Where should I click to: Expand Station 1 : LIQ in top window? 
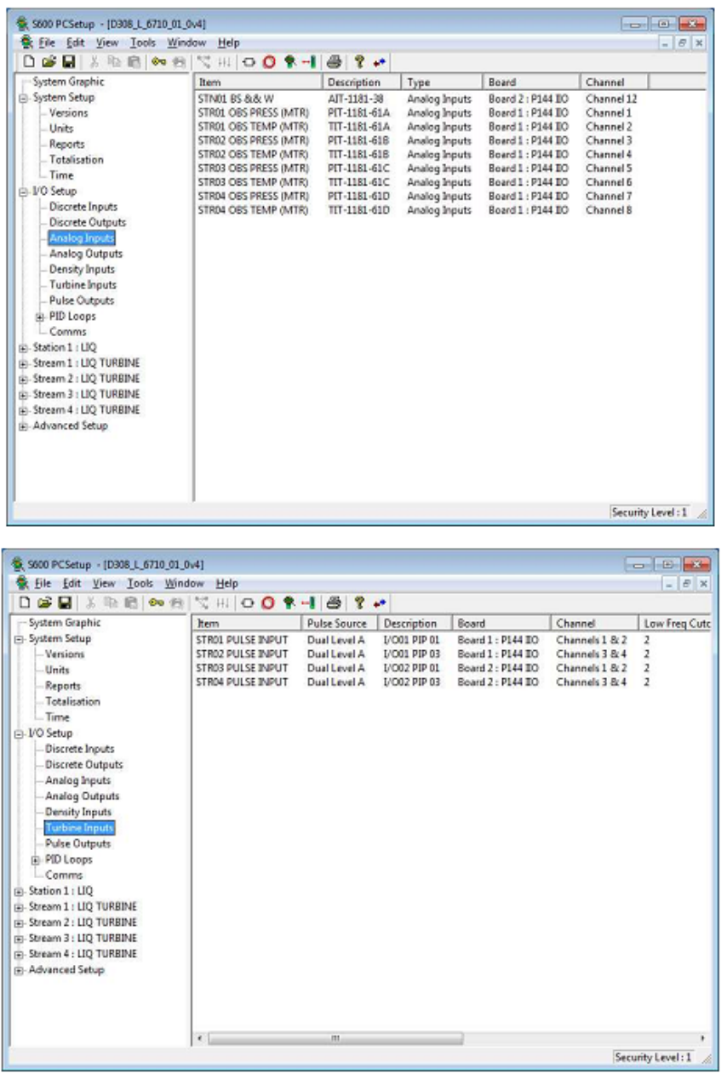[23, 347]
